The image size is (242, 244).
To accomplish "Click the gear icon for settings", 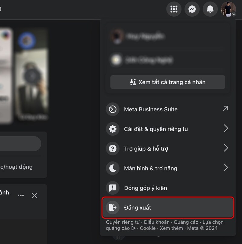I will point(113,129).
